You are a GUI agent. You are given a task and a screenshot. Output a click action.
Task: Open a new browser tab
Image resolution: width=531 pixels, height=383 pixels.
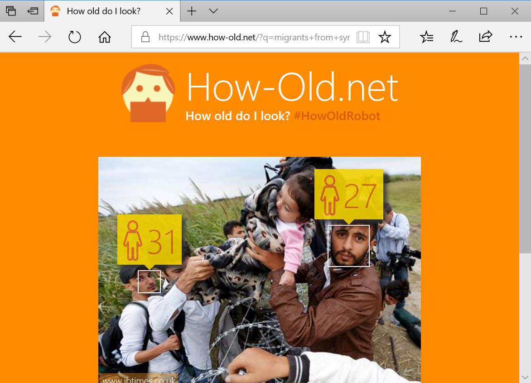(x=192, y=11)
